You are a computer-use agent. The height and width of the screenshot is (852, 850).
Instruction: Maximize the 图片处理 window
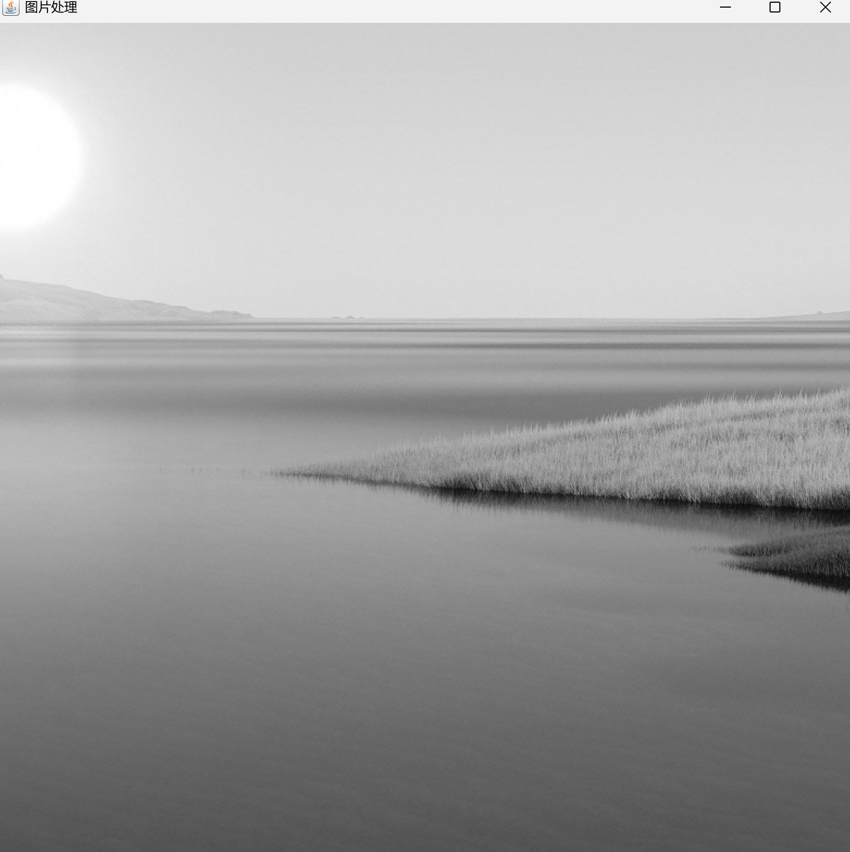click(x=775, y=8)
